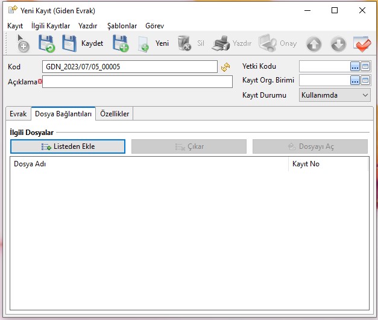Click the save with plus disk icon

[x=121, y=44]
